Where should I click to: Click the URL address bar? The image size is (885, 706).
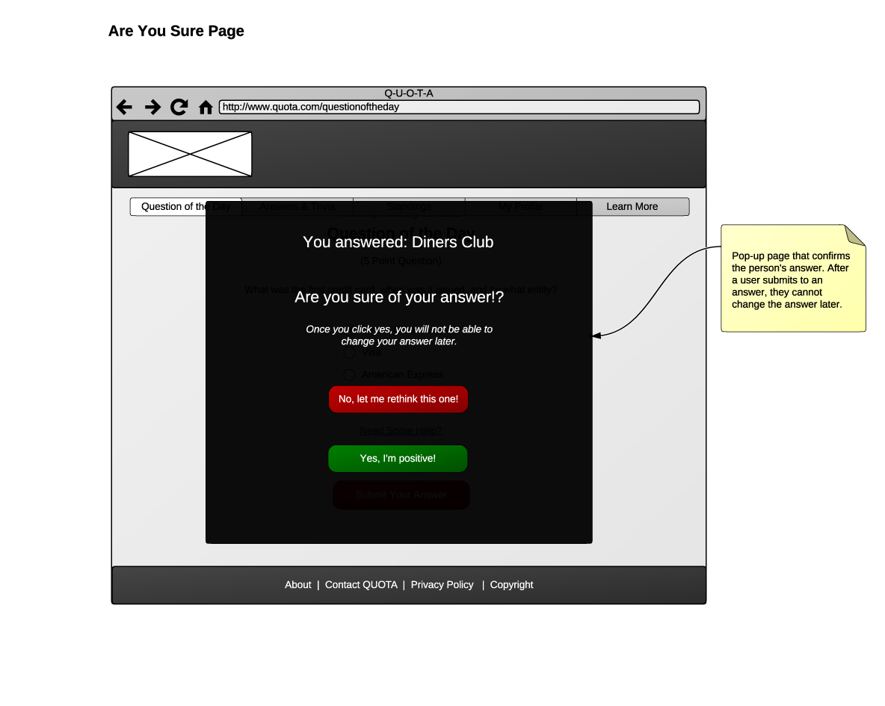coord(459,107)
